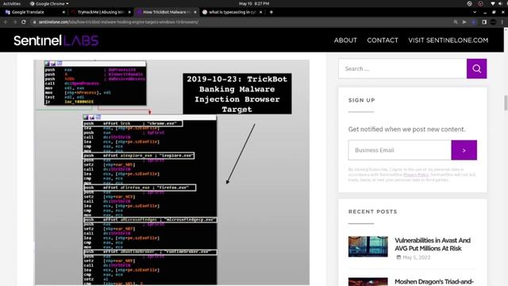Toggle the browser side panel icon

pos(484,22)
